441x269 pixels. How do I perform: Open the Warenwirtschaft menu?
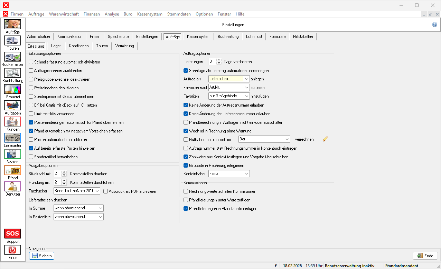pos(64,14)
